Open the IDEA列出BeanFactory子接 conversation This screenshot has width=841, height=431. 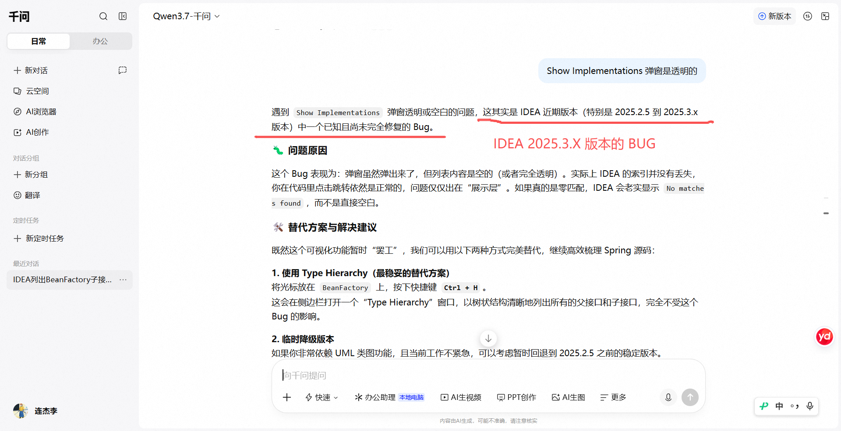click(x=62, y=280)
